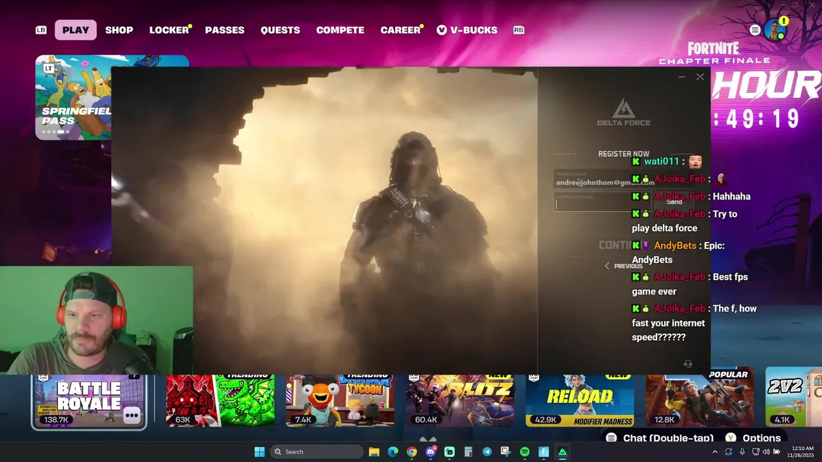Open File Explorer from the taskbar
822x462 pixels.
(x=374, y=452)
